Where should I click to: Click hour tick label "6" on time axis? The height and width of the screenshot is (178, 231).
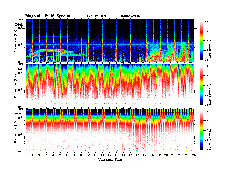[x=67, y=155]
